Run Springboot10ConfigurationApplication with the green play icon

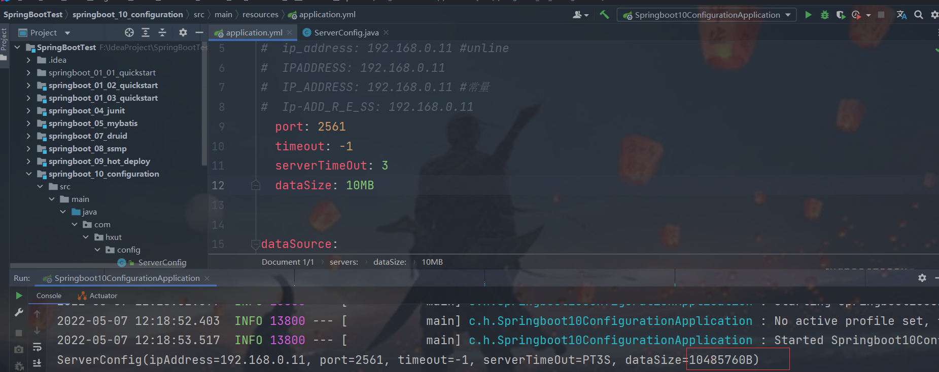click(808, 15)
